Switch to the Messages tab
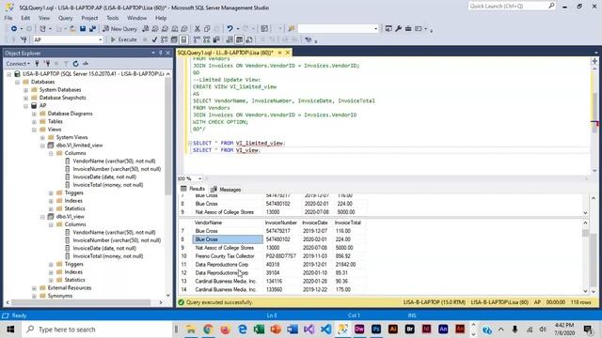The image size is (602, 338). tap(226, 190)
